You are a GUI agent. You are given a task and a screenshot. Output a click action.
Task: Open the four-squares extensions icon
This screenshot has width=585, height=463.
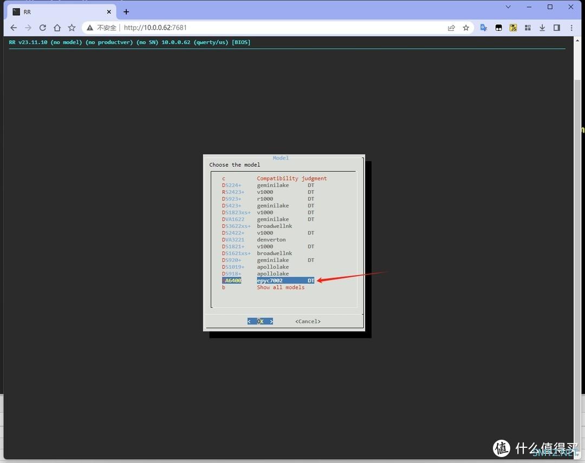pyautogui.click(x=528, y=28)
